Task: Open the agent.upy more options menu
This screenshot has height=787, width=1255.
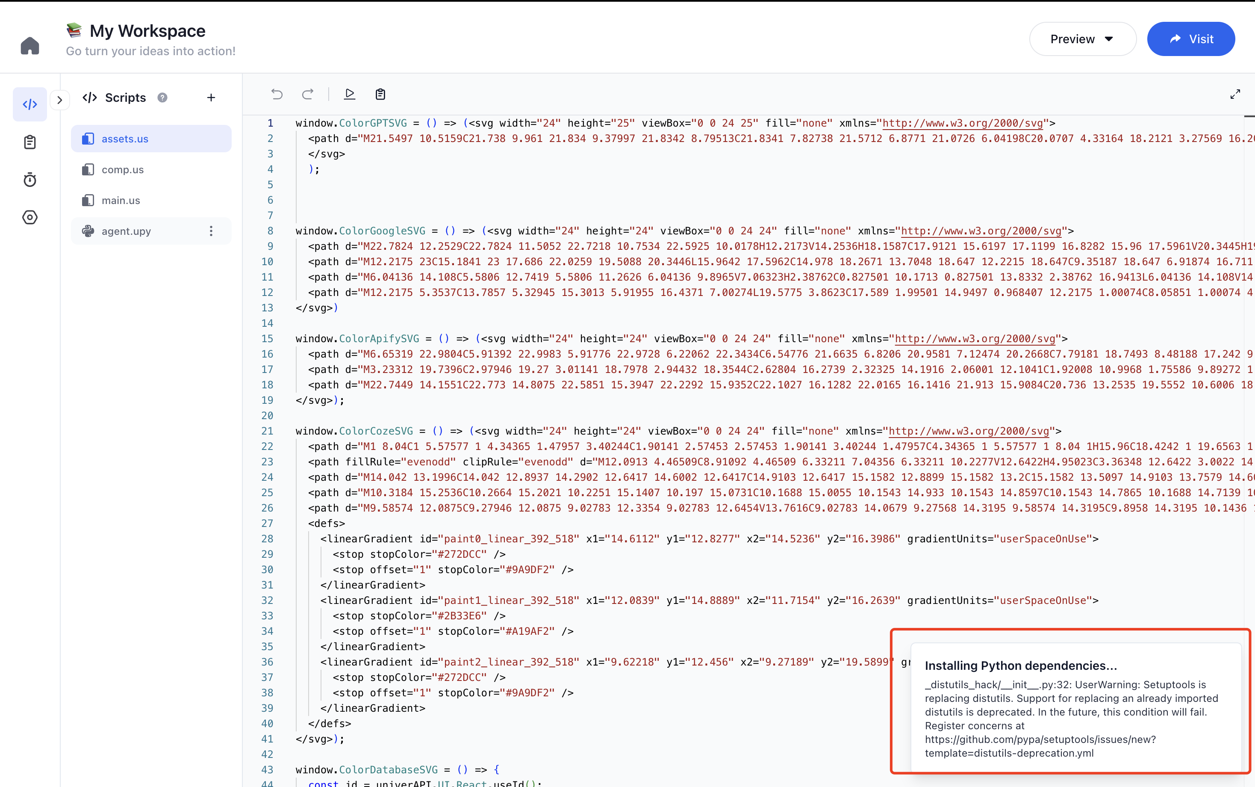Action: pos(211,231)
